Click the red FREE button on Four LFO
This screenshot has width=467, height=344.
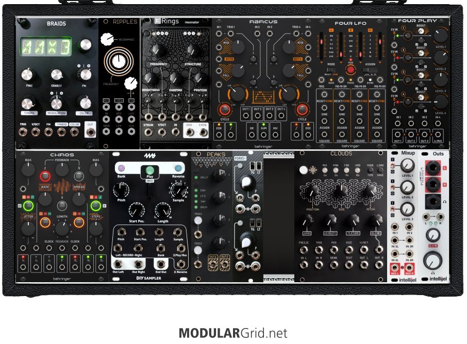351,70
